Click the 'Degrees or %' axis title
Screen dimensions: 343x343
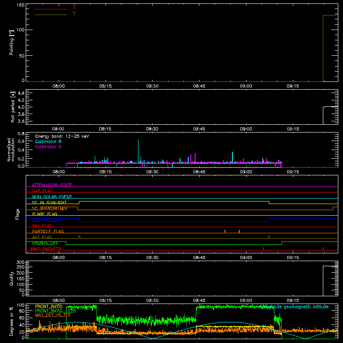[x=12, y=321]
